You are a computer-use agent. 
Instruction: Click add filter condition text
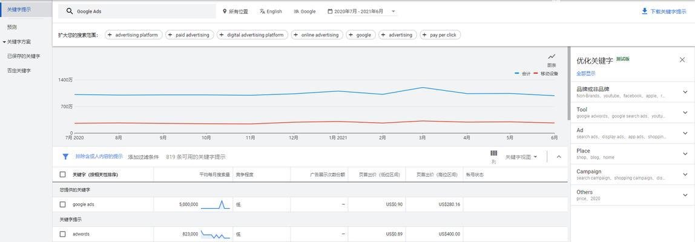click(x=143, y=157)
